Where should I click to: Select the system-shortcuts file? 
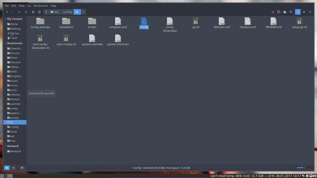(x=118, y=40)
